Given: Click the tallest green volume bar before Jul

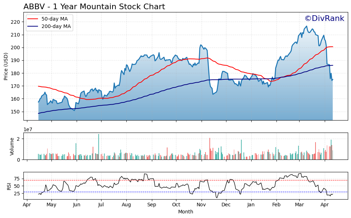Looking at the screenshot, I should point(99,147).
